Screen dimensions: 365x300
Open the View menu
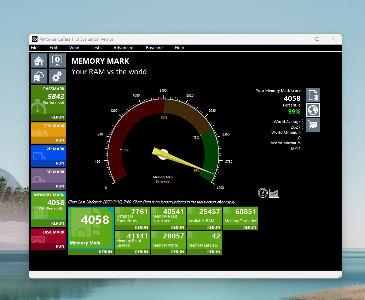tap(74, 47)
